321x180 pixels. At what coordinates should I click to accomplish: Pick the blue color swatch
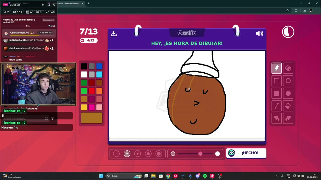click(99, 66)
